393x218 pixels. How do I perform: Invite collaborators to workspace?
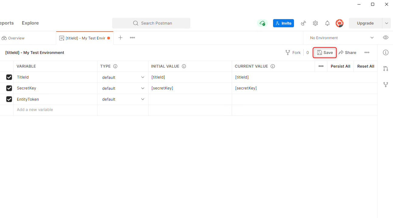(283, 23)
